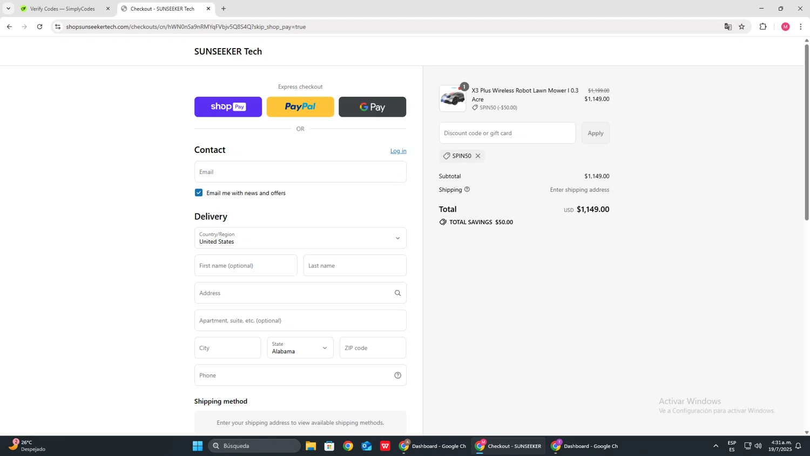Click the Address input field
Viewport: 810px width, 456px height.
coord(300,293)
